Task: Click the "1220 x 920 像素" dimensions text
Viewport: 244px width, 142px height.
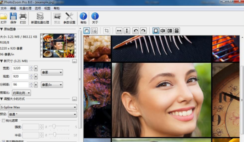Action: pyautogui.click(x=11, y=48)
